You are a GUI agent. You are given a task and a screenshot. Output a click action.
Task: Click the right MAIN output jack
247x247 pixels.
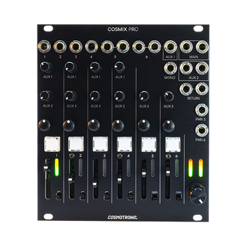pos(202,47)
